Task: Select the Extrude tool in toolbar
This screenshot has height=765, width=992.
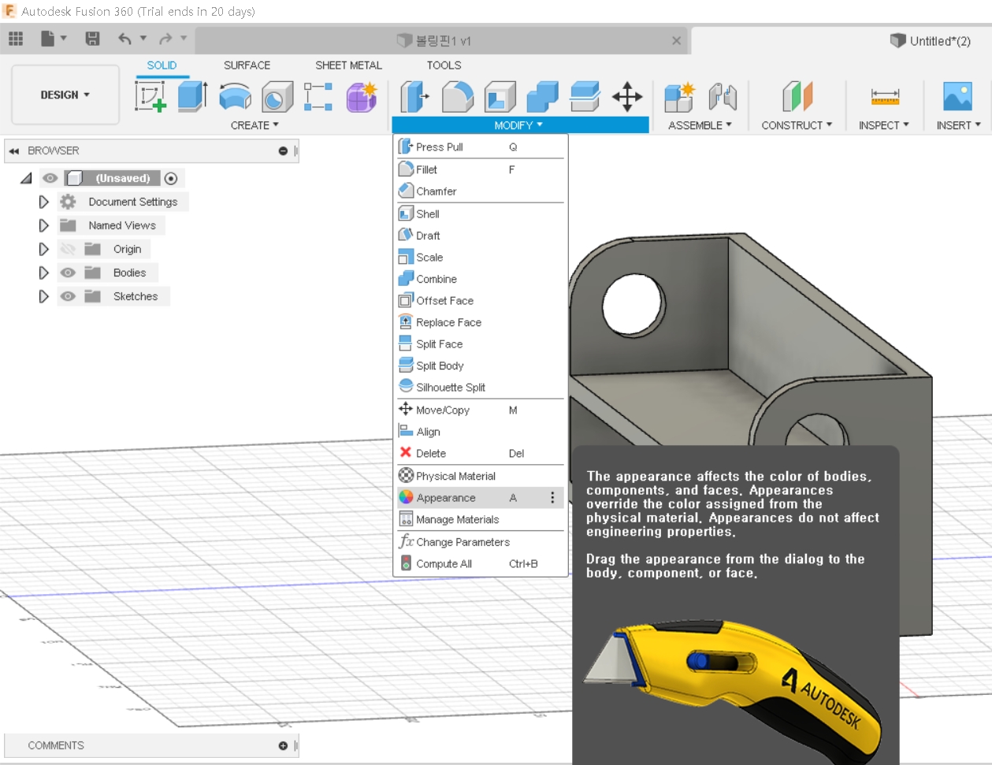Action: tap(192, 97)
